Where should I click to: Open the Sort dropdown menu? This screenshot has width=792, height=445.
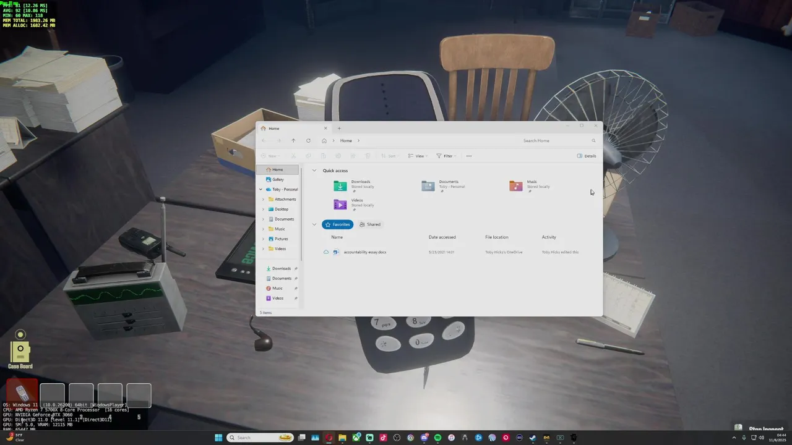390,156
